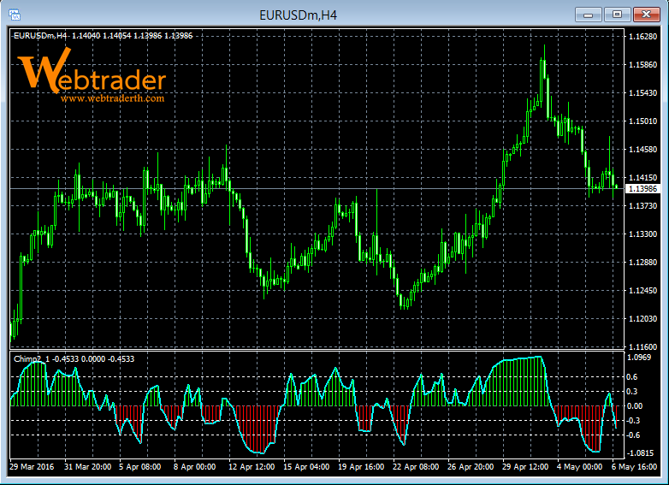Click the 1.12030 price scale value
This screenshot has height=485, width=669.
click(643, 319)
